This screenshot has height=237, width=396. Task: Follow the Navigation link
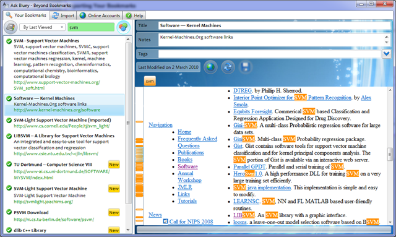pyautogui.click(x=160, y=125)
